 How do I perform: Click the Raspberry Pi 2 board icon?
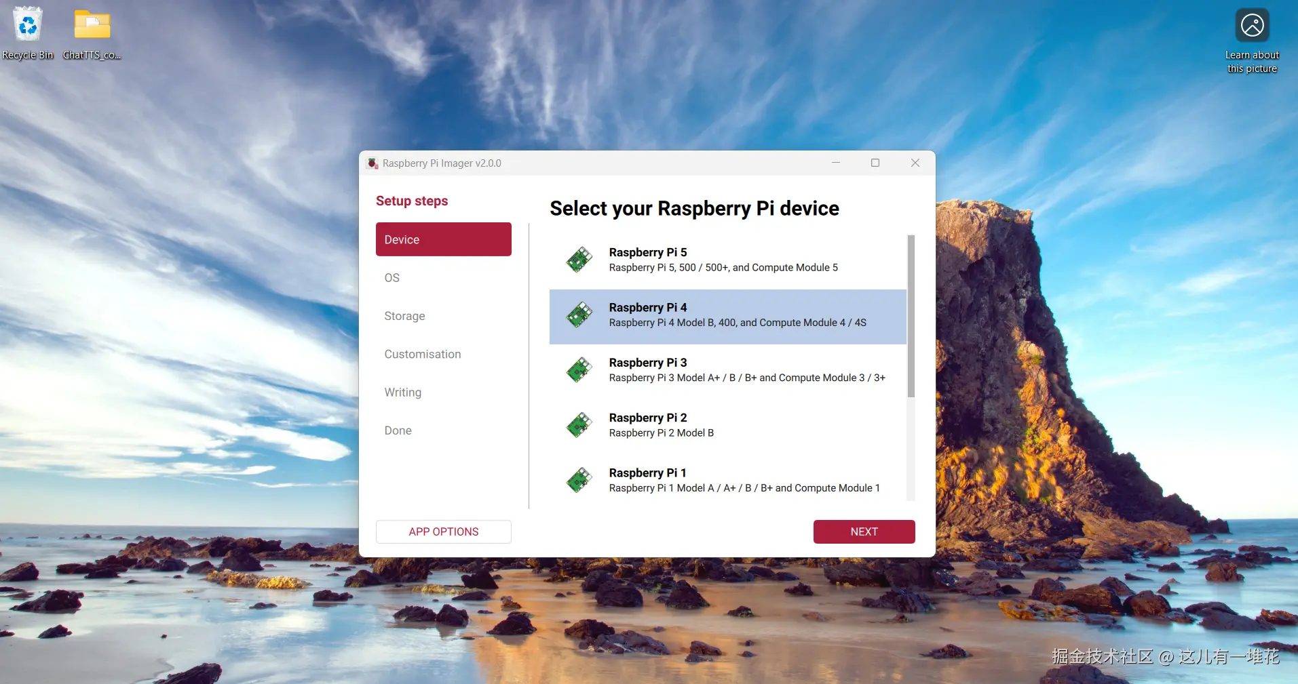tap(579, 425)
